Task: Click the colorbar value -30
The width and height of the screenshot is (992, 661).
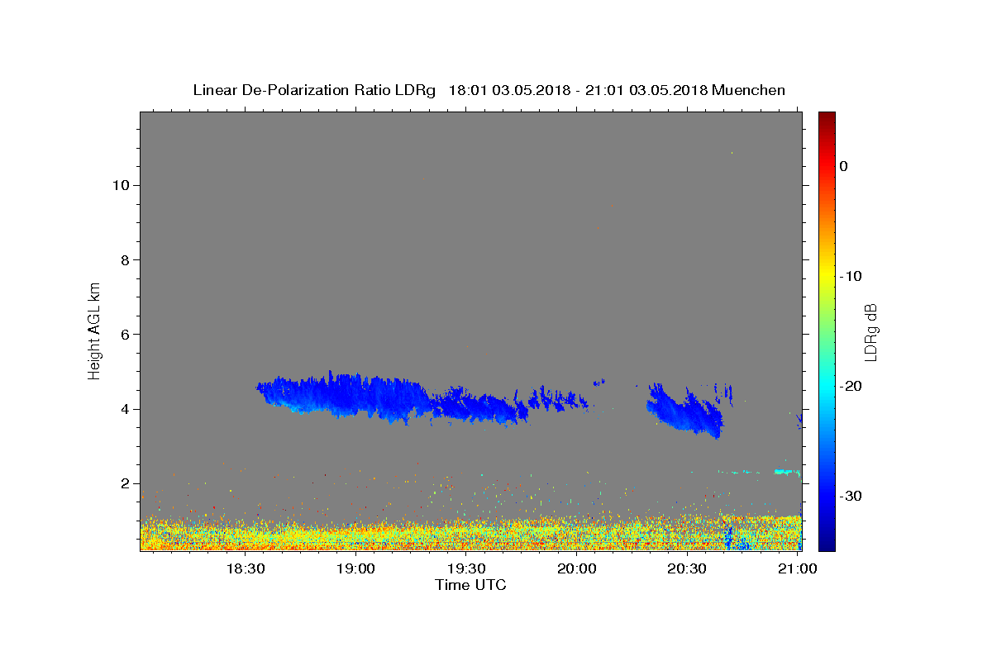Action: coord(851,496)
